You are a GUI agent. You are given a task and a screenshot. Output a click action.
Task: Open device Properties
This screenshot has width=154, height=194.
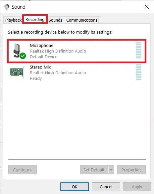click(131, 170)
